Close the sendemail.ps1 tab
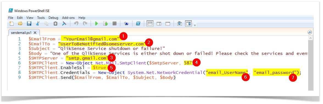This screenshot has width=323, height=104. 35,33
